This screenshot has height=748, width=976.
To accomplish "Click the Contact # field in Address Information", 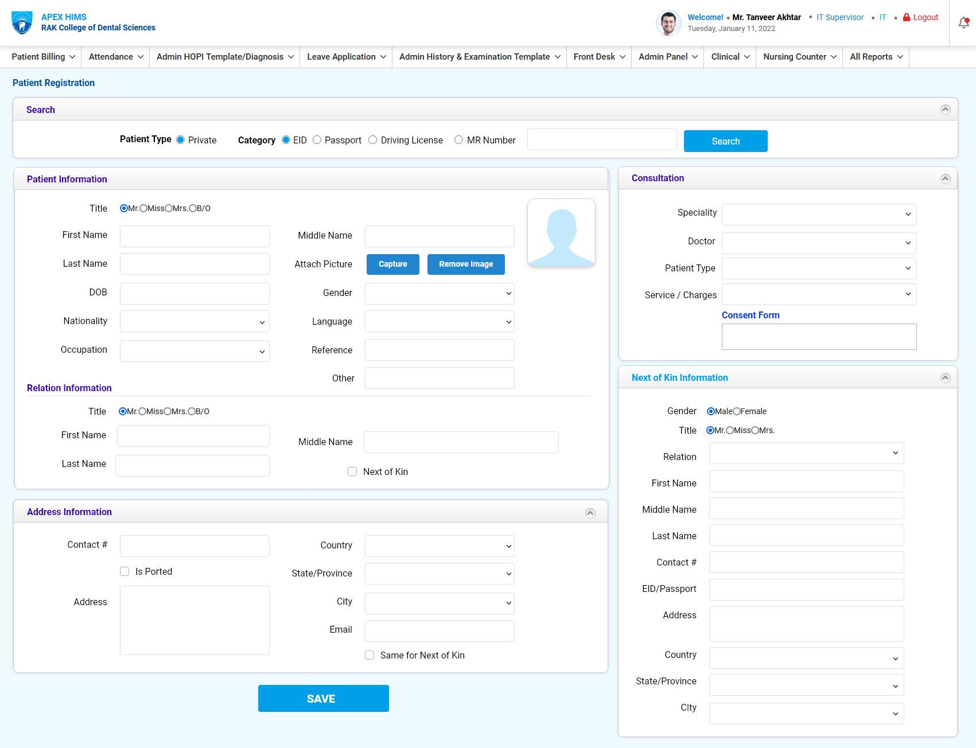I will [x=195, y=546].
